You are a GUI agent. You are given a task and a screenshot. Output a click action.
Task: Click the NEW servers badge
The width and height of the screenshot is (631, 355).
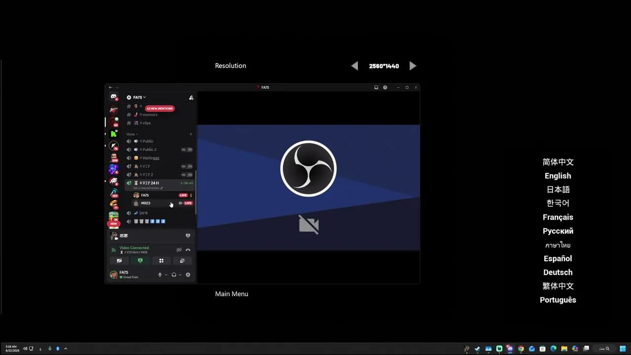[x=114, y=224]
